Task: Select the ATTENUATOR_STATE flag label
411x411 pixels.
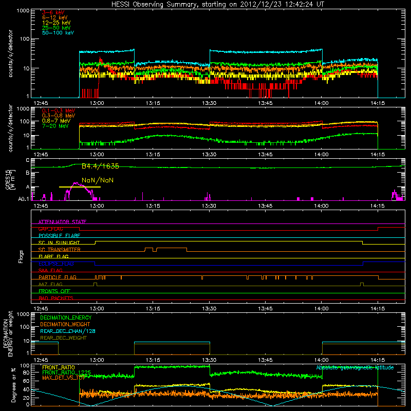Action: click(x=62, y=222)
